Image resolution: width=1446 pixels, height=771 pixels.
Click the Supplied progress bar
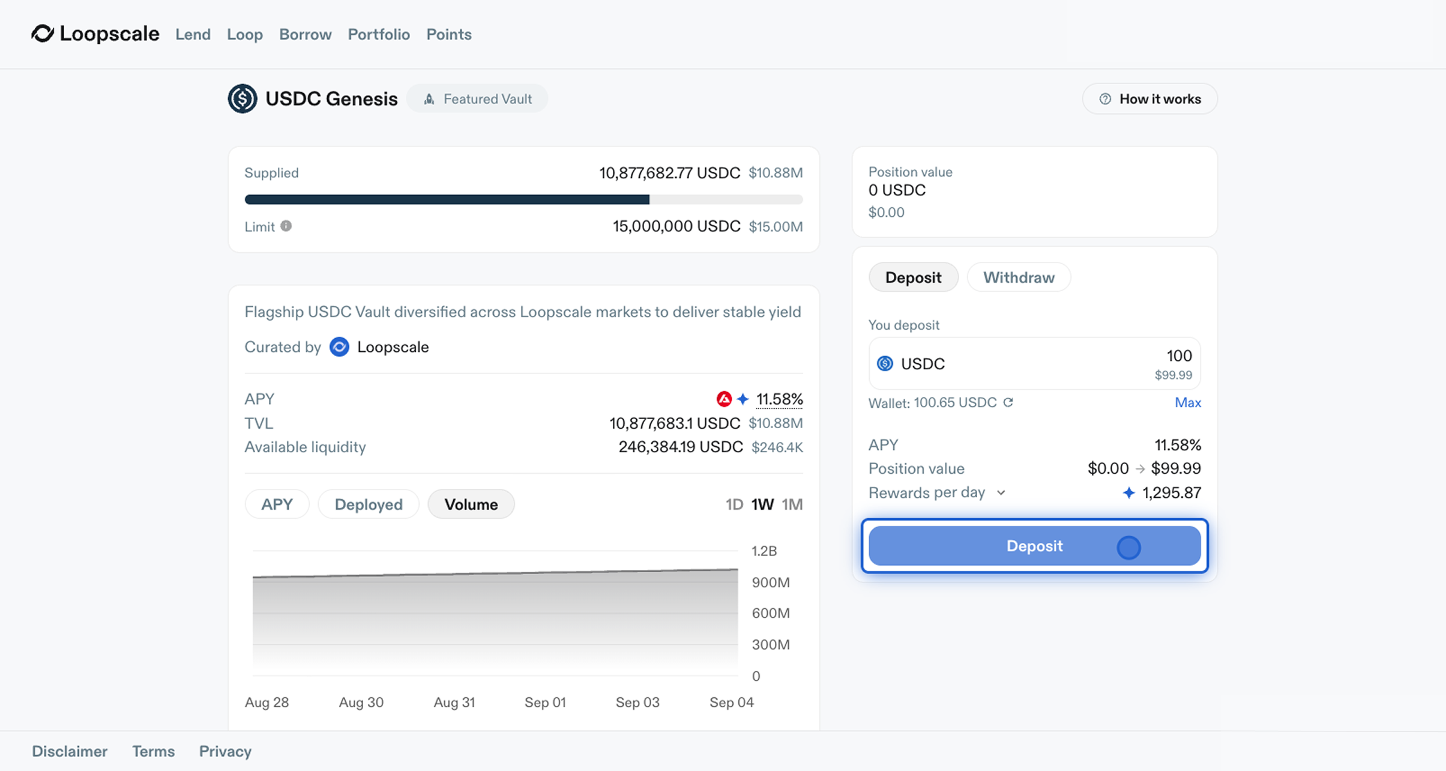[x=523, y=199]
